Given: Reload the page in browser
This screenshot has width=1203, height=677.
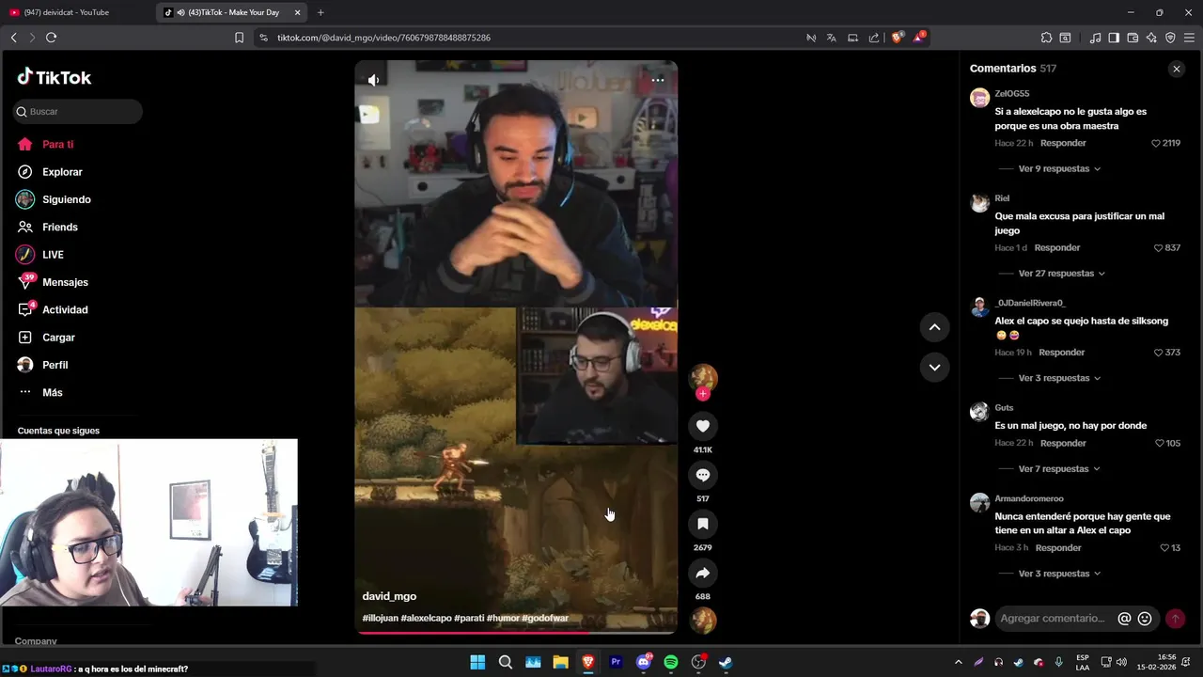Looking at the screenshot, I should click(51, 38).
